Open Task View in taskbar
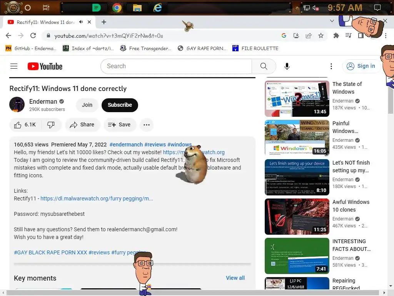The width and height of the screenshot is (394, 296). (x=46, y=8)
